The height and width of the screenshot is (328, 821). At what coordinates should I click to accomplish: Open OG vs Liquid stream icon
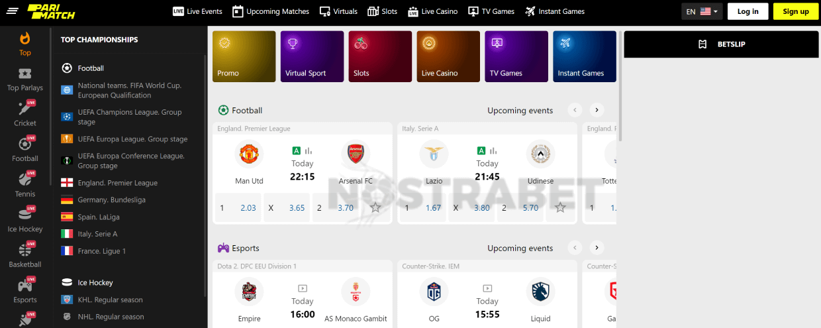click(487, 288)
